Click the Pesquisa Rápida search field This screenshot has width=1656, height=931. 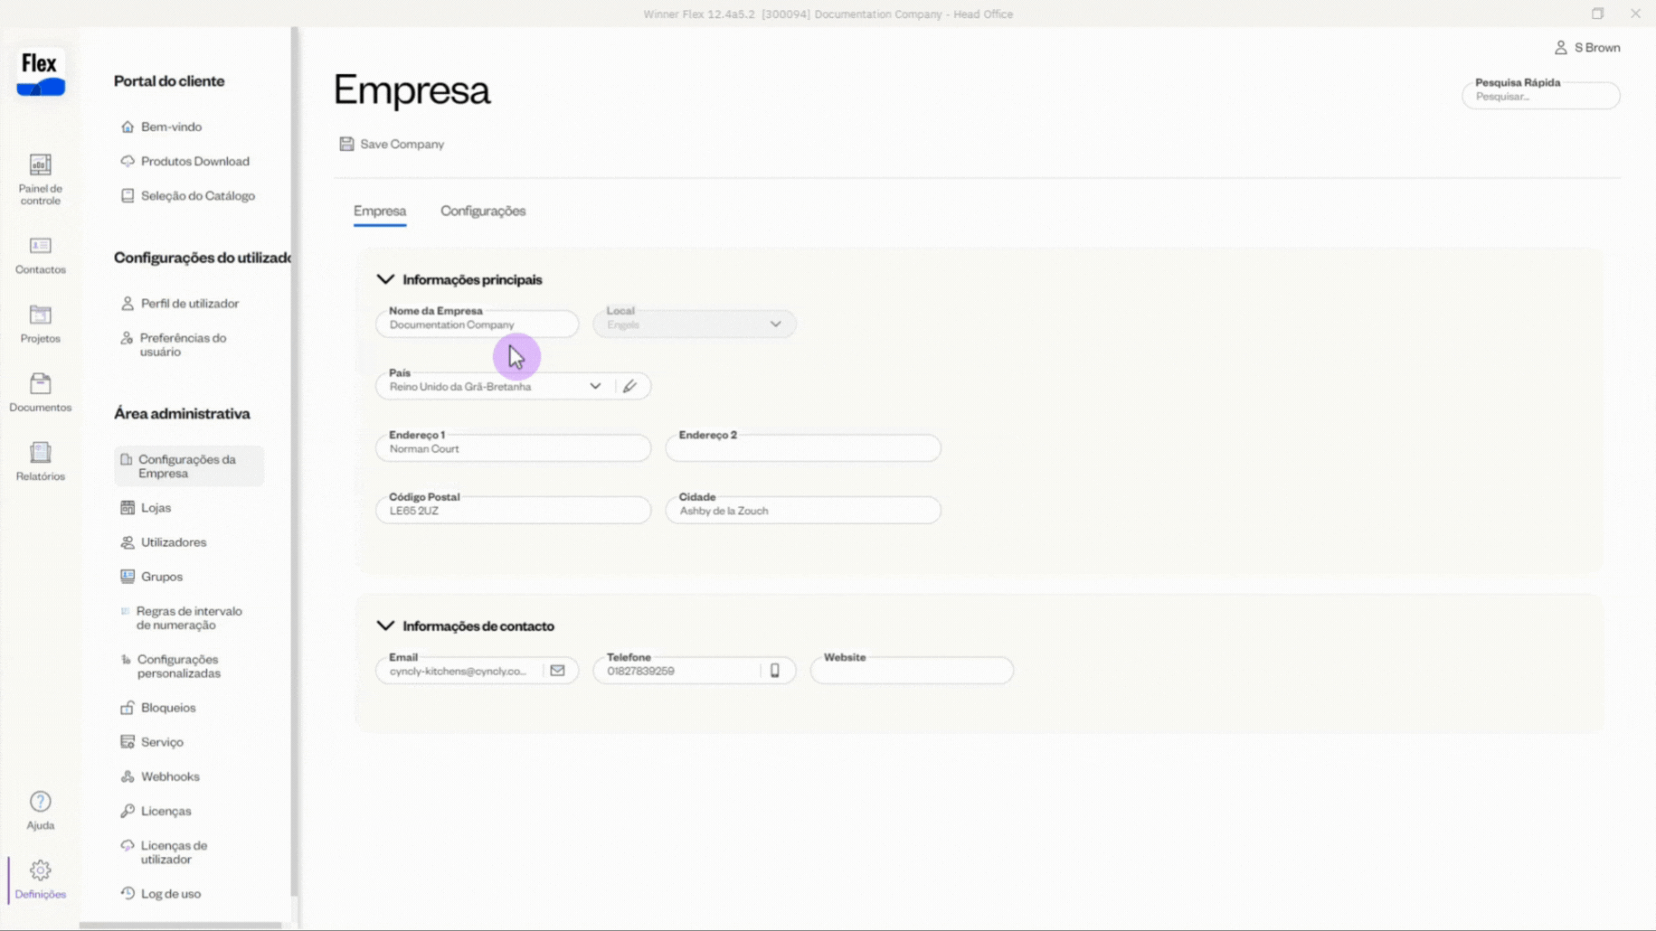[1541, 96]
